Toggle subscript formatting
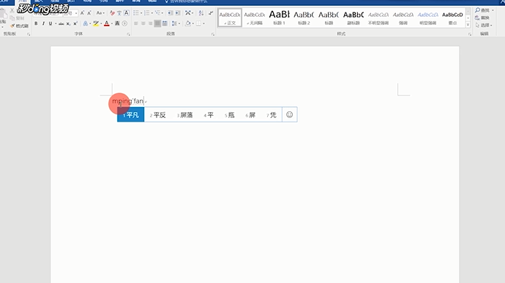505x283 pixels. click(x=68, y=23)
